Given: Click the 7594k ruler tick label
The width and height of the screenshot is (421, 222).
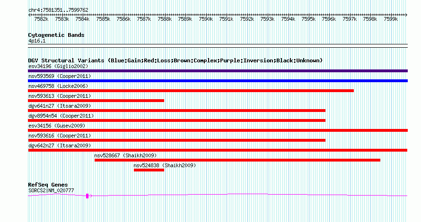Looking at the screenshot, I should pyautogui.click(x=288, y=19).
